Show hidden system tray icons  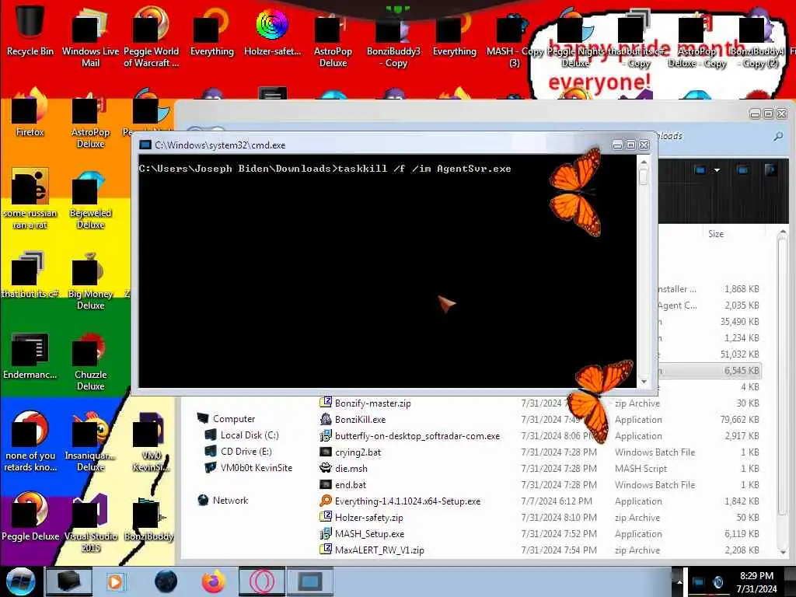pos(679,582)
